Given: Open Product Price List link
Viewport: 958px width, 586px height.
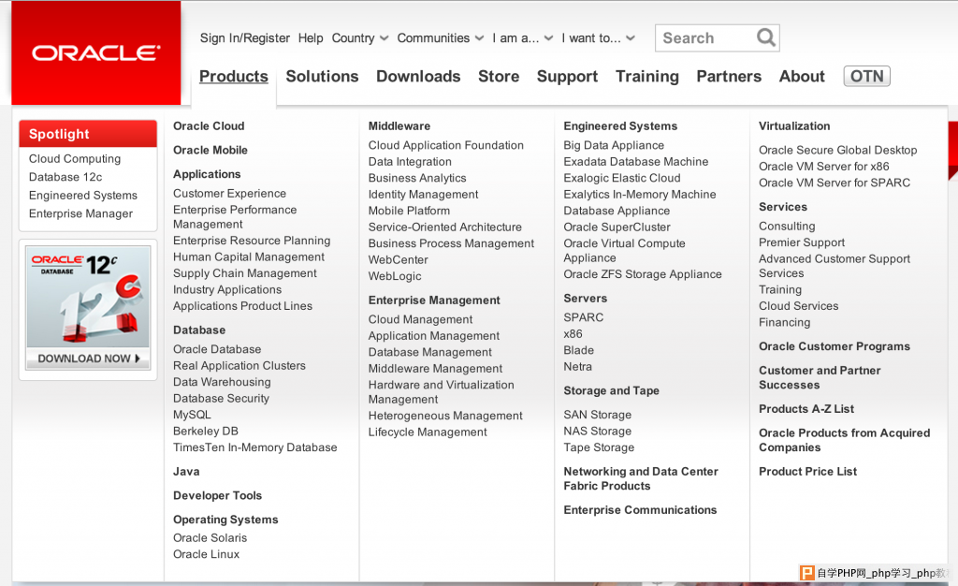Looking at the screenshot, I should (807, 472).
